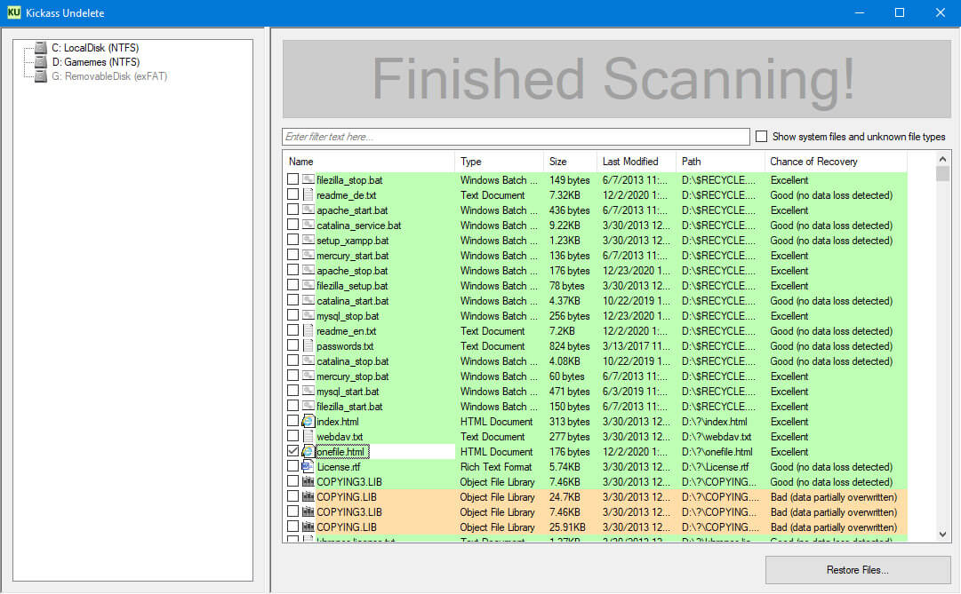Mark the COPYING.LIB 24.7KB checkbox
This screenshot has width=961, height=594.
tap(293, 496)
